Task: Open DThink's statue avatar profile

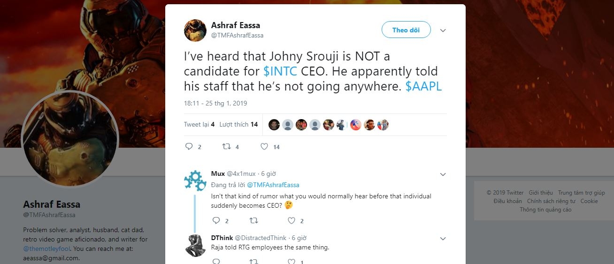Action: 195,245
